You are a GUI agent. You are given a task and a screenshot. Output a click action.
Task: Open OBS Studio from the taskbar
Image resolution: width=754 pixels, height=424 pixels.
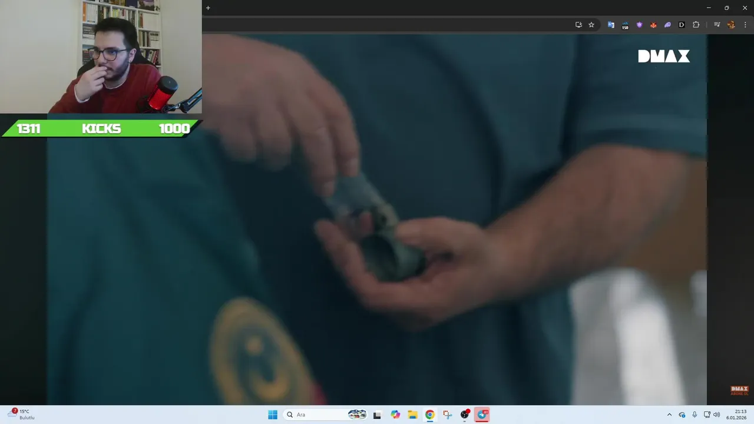click(465, 415)
